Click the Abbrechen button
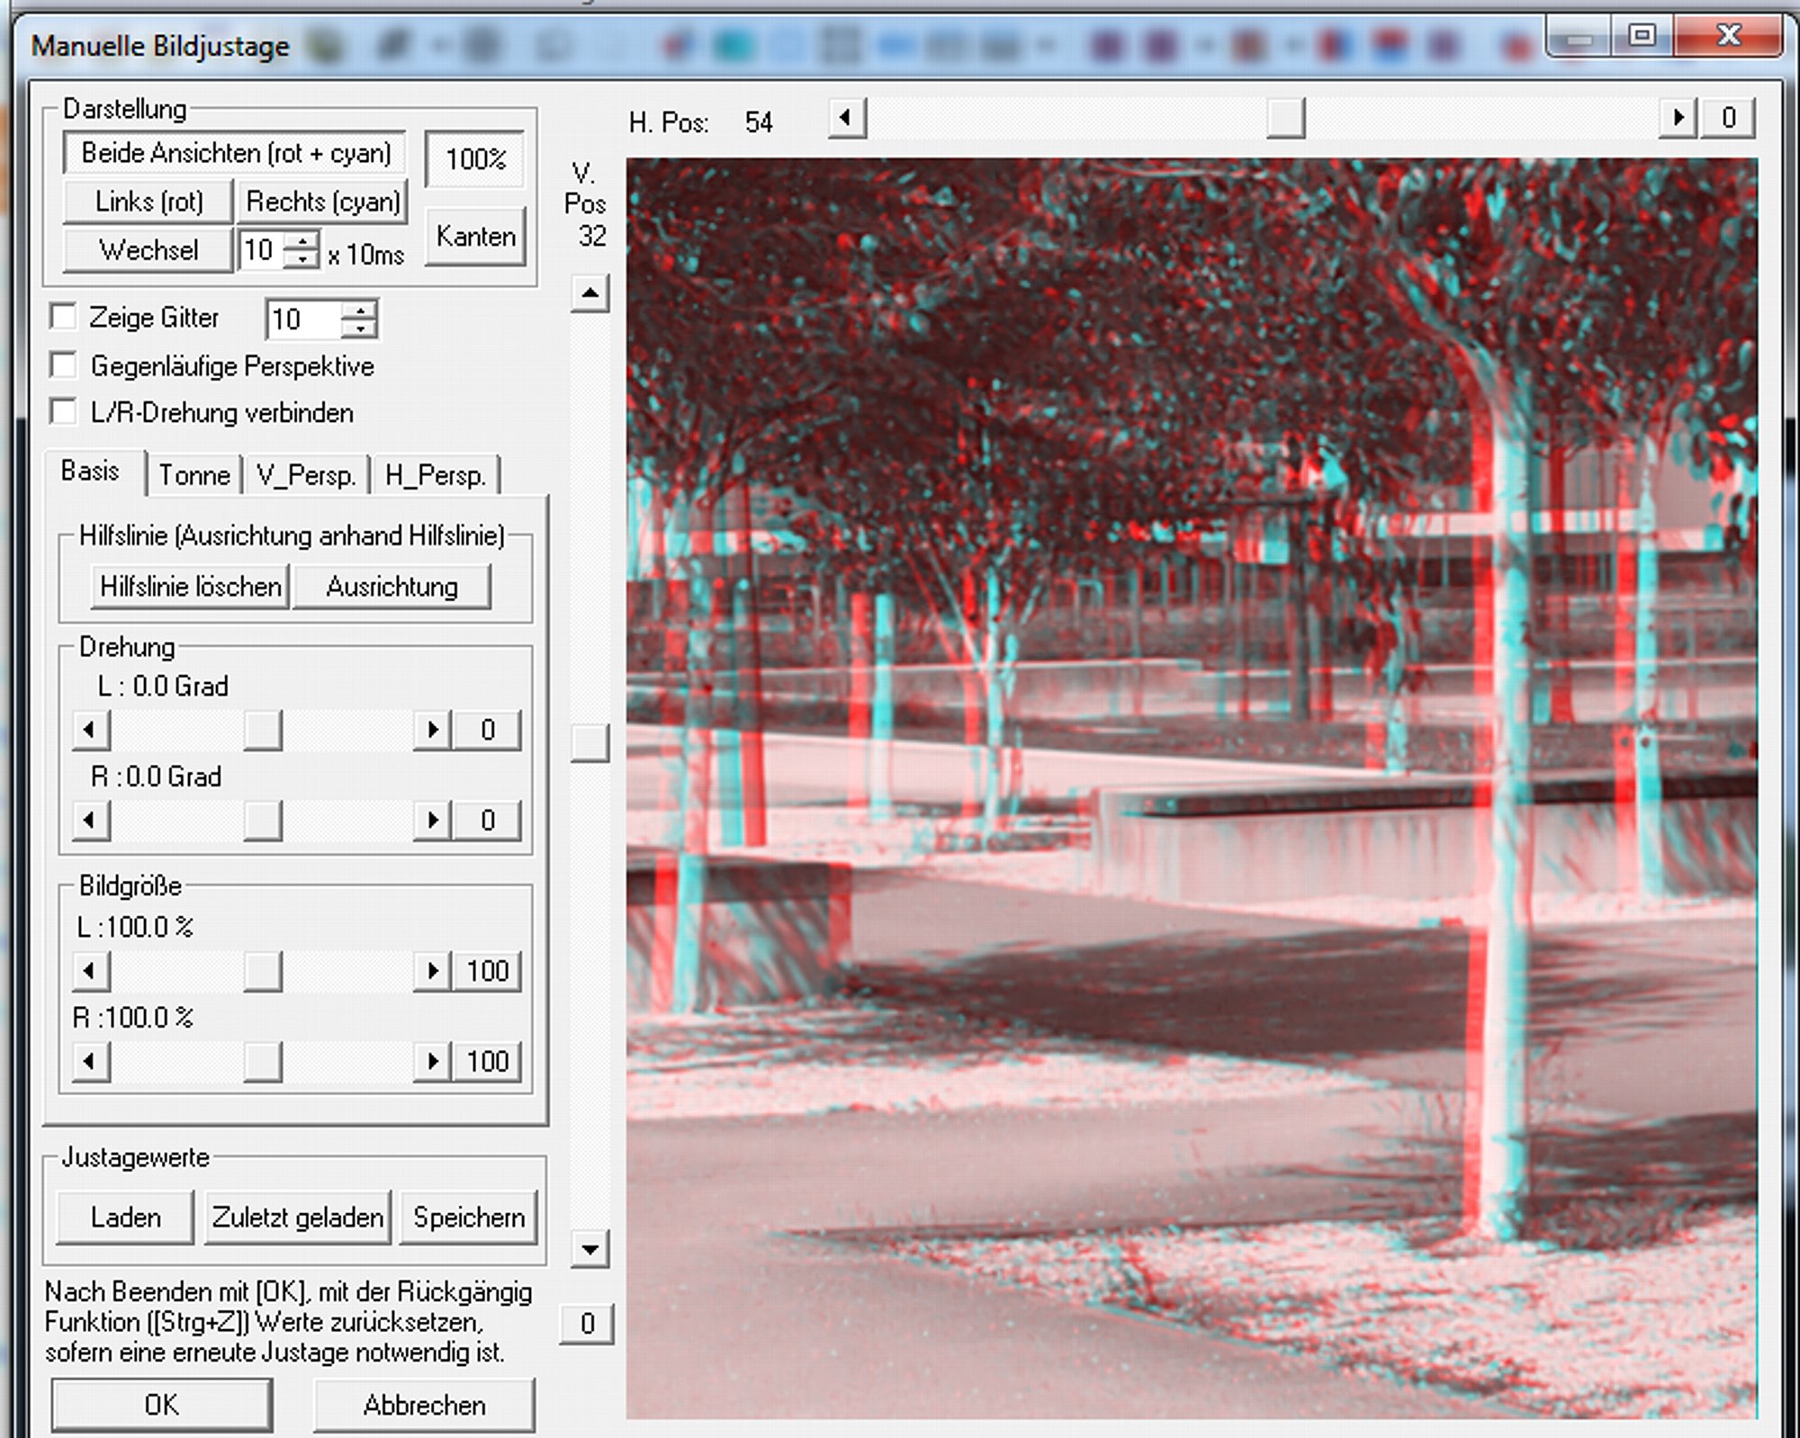The width and height of the screenshot is (1800, 1438). (424, 1405)
